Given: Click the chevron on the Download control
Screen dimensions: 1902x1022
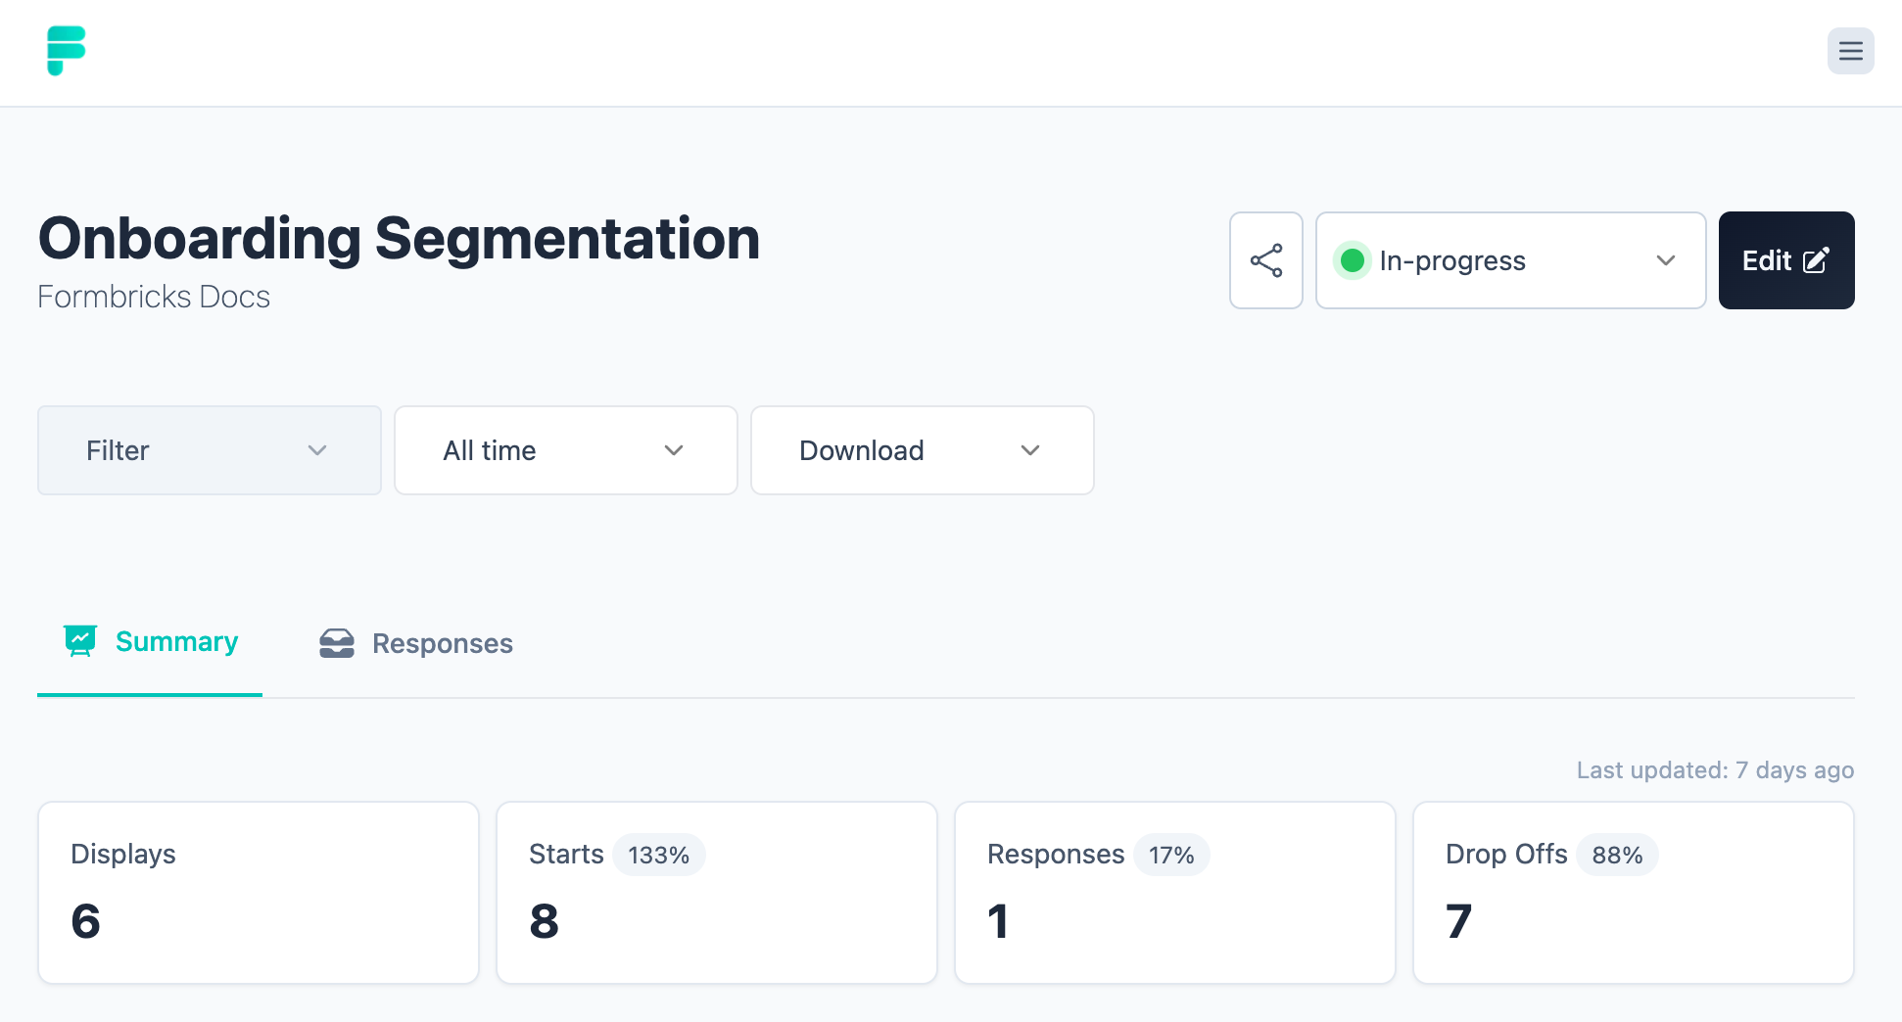Looking at the screenshot, I should pos(1029,450).
